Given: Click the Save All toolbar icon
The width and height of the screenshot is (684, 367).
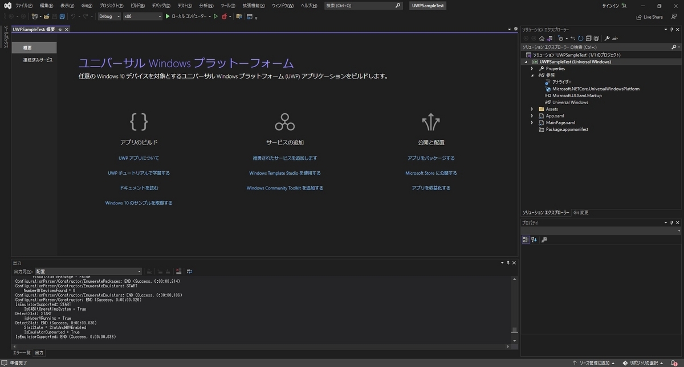Looking at the screenshot, I should point(62,17).
